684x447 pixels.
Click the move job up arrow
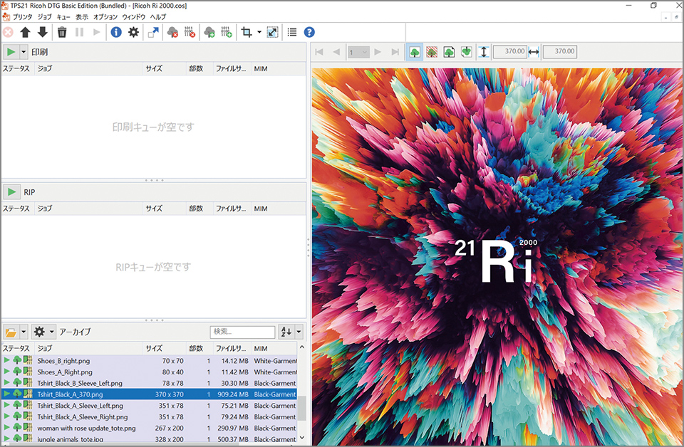tap(25, 32)
